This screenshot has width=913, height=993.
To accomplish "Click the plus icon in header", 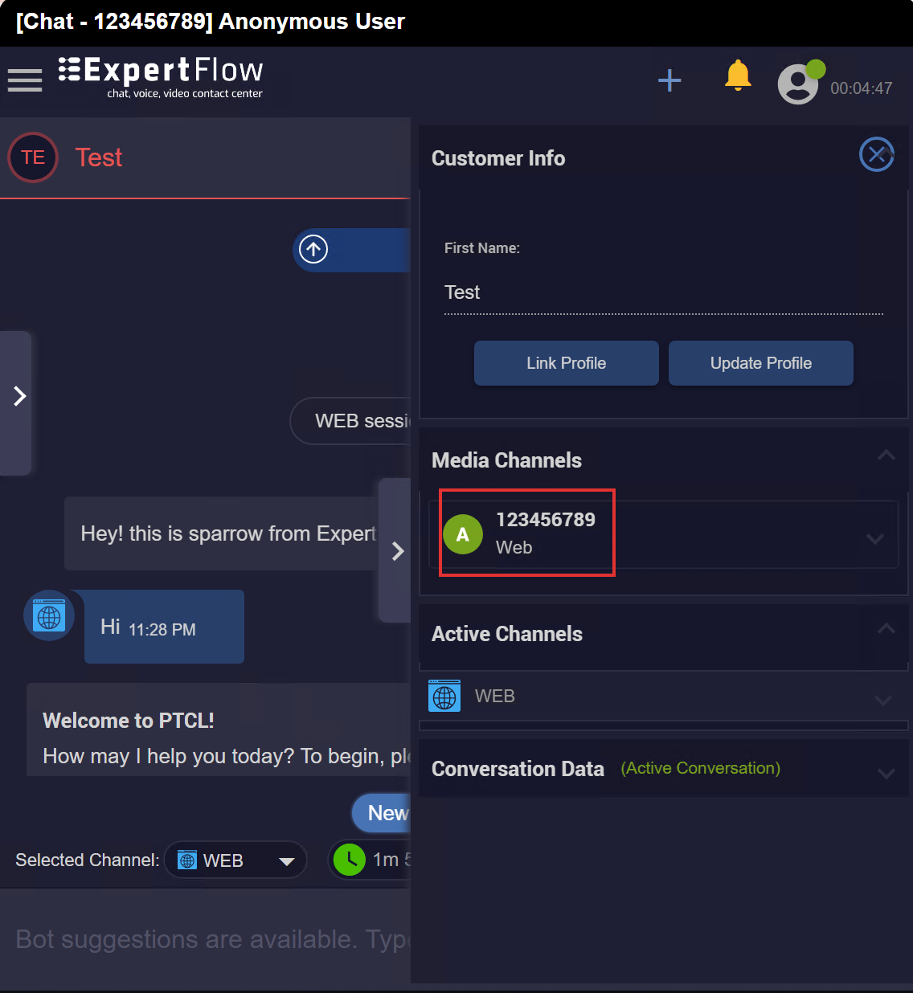I will (x=669, y=80).
